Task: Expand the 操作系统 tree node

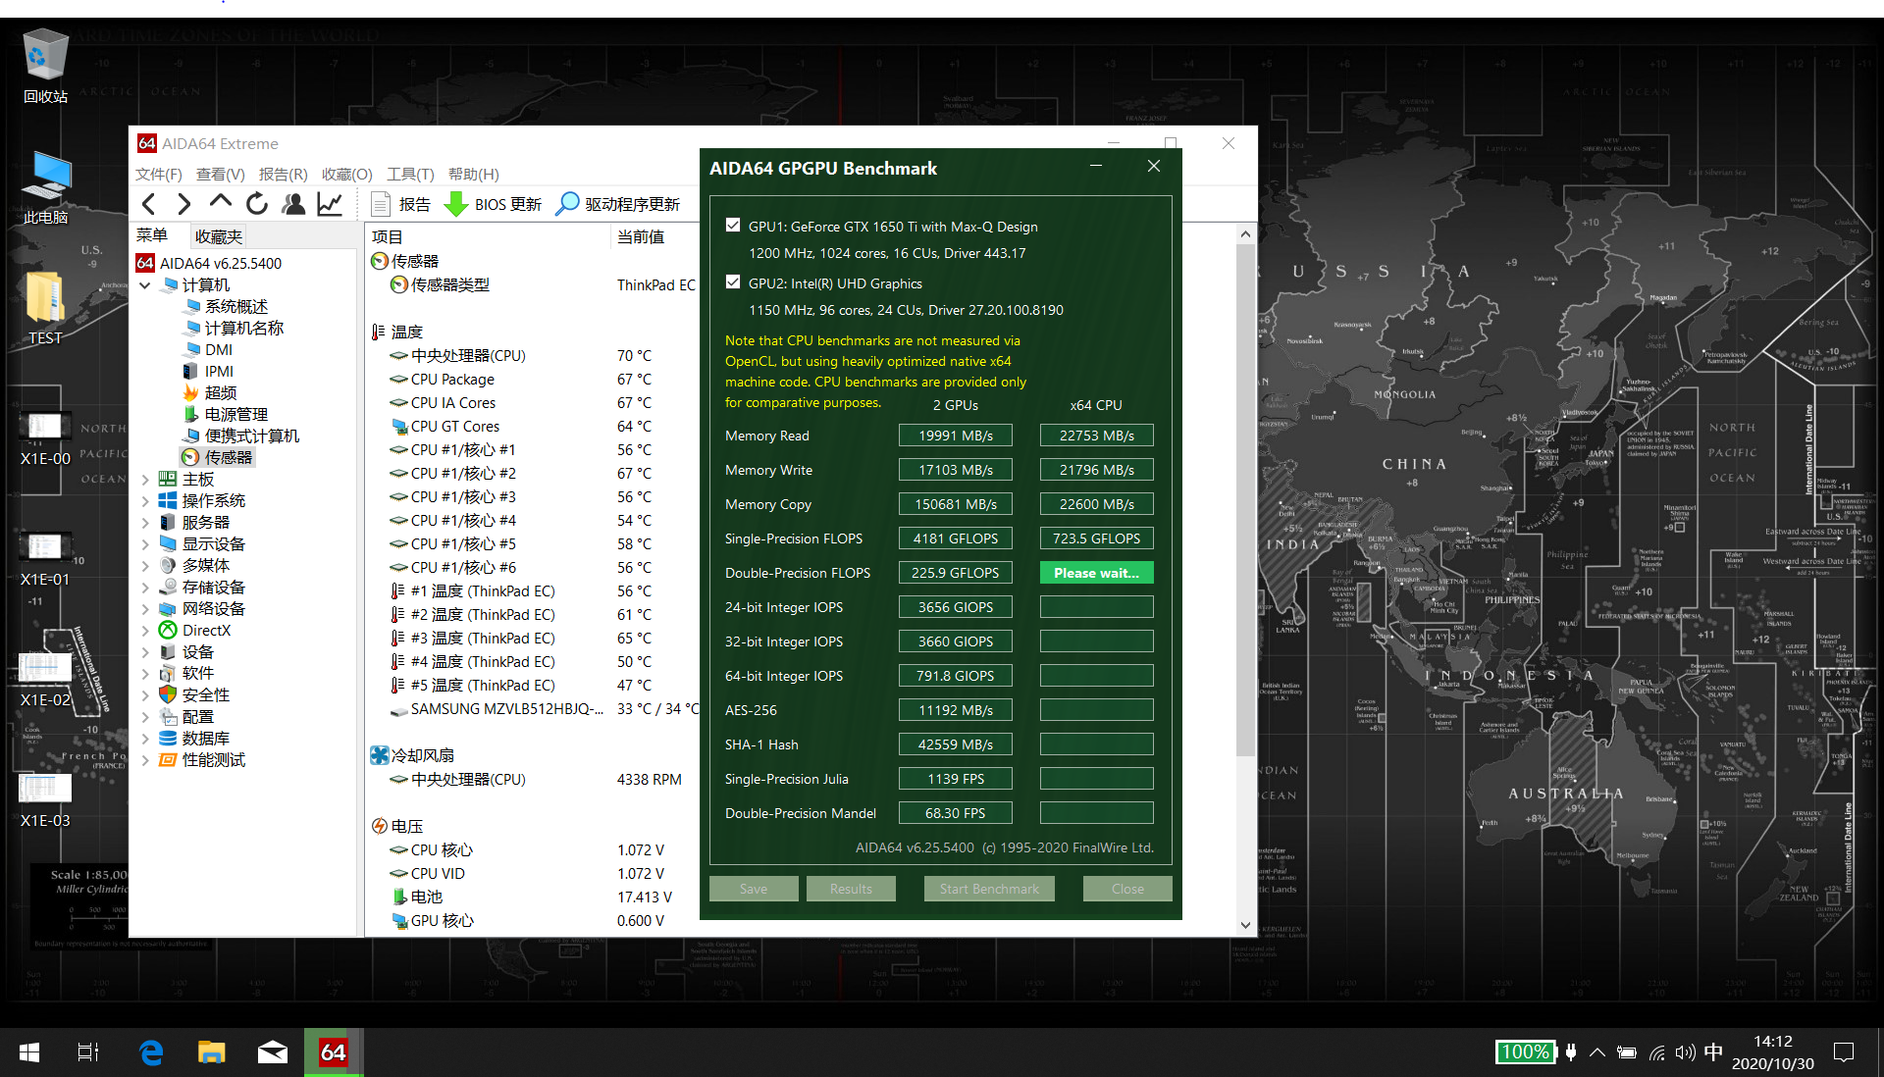Action: point(145,501)
